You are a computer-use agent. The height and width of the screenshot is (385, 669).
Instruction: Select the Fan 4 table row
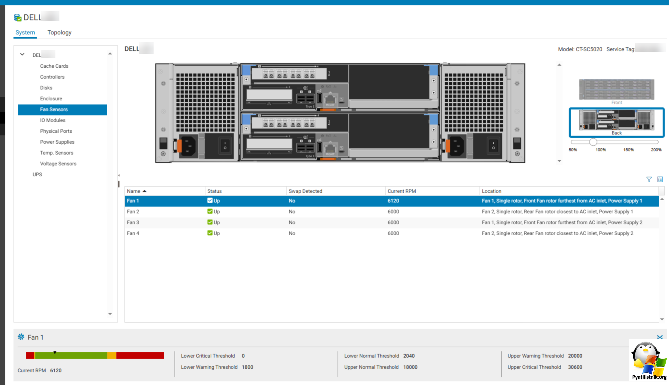pyautogui.click(x=392, y=233)
